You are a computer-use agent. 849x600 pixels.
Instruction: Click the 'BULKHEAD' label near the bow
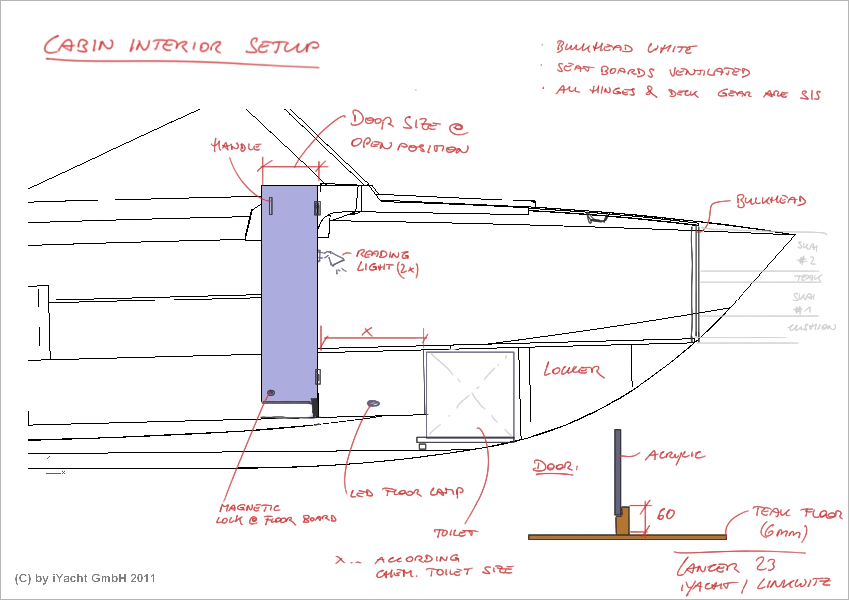[x=771, y=200]
